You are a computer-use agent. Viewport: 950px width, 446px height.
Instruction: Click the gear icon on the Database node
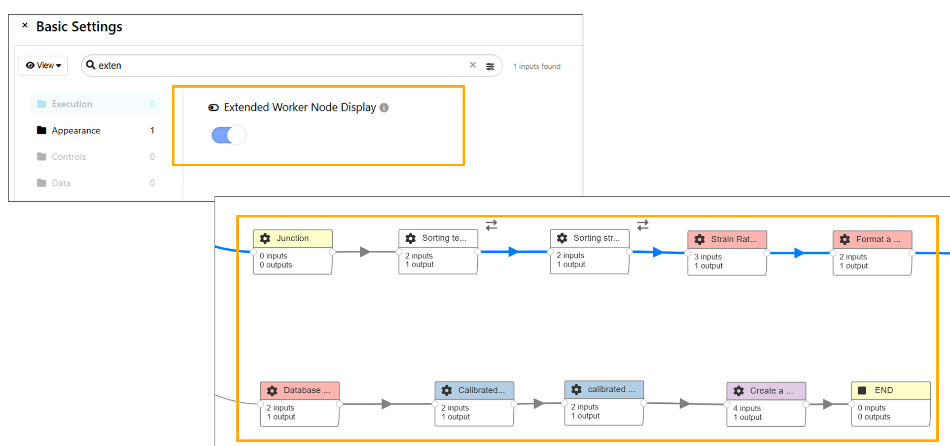[x=272, y=391]
